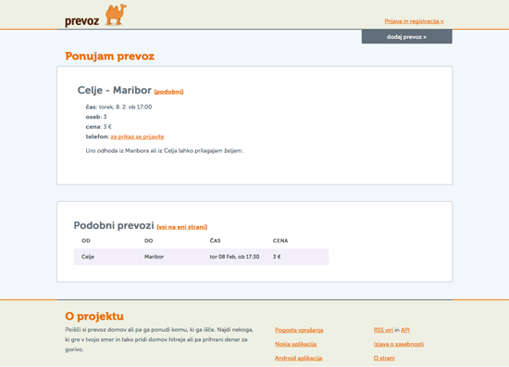Viewport: 509px width, 367px height.
Task: Click the Uro odhoda iz Maribora note text
Action: click(164, 151)
